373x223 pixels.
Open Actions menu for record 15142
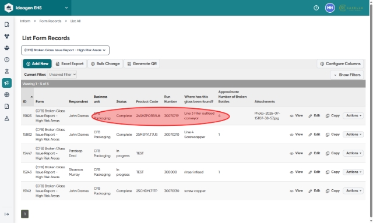point(353,190)
